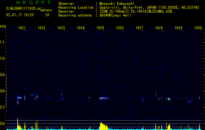Click time marker 1027

(x=139, y=28)
